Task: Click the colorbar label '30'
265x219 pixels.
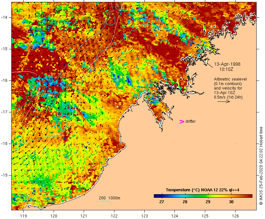Action: (231, 202)
